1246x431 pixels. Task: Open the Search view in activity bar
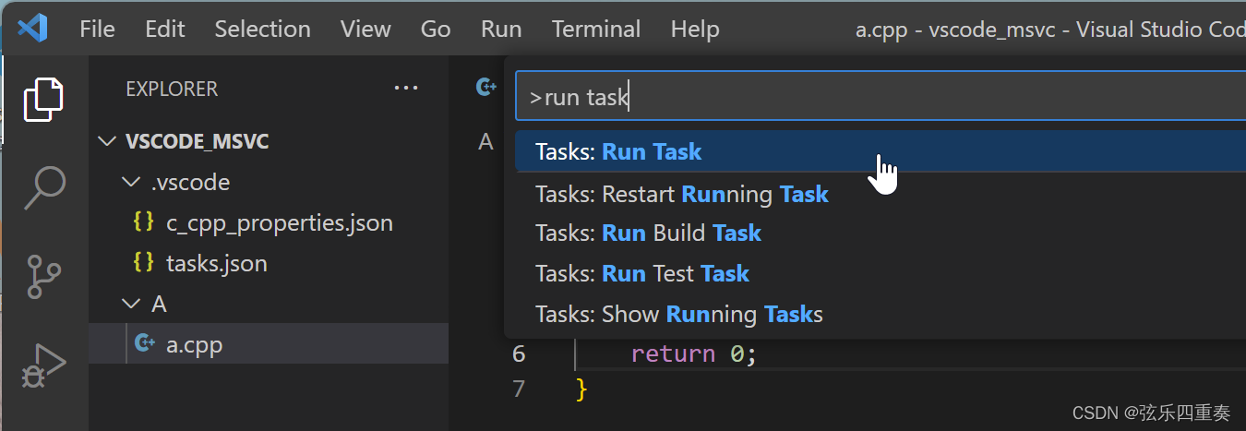(x=43, y=187)
